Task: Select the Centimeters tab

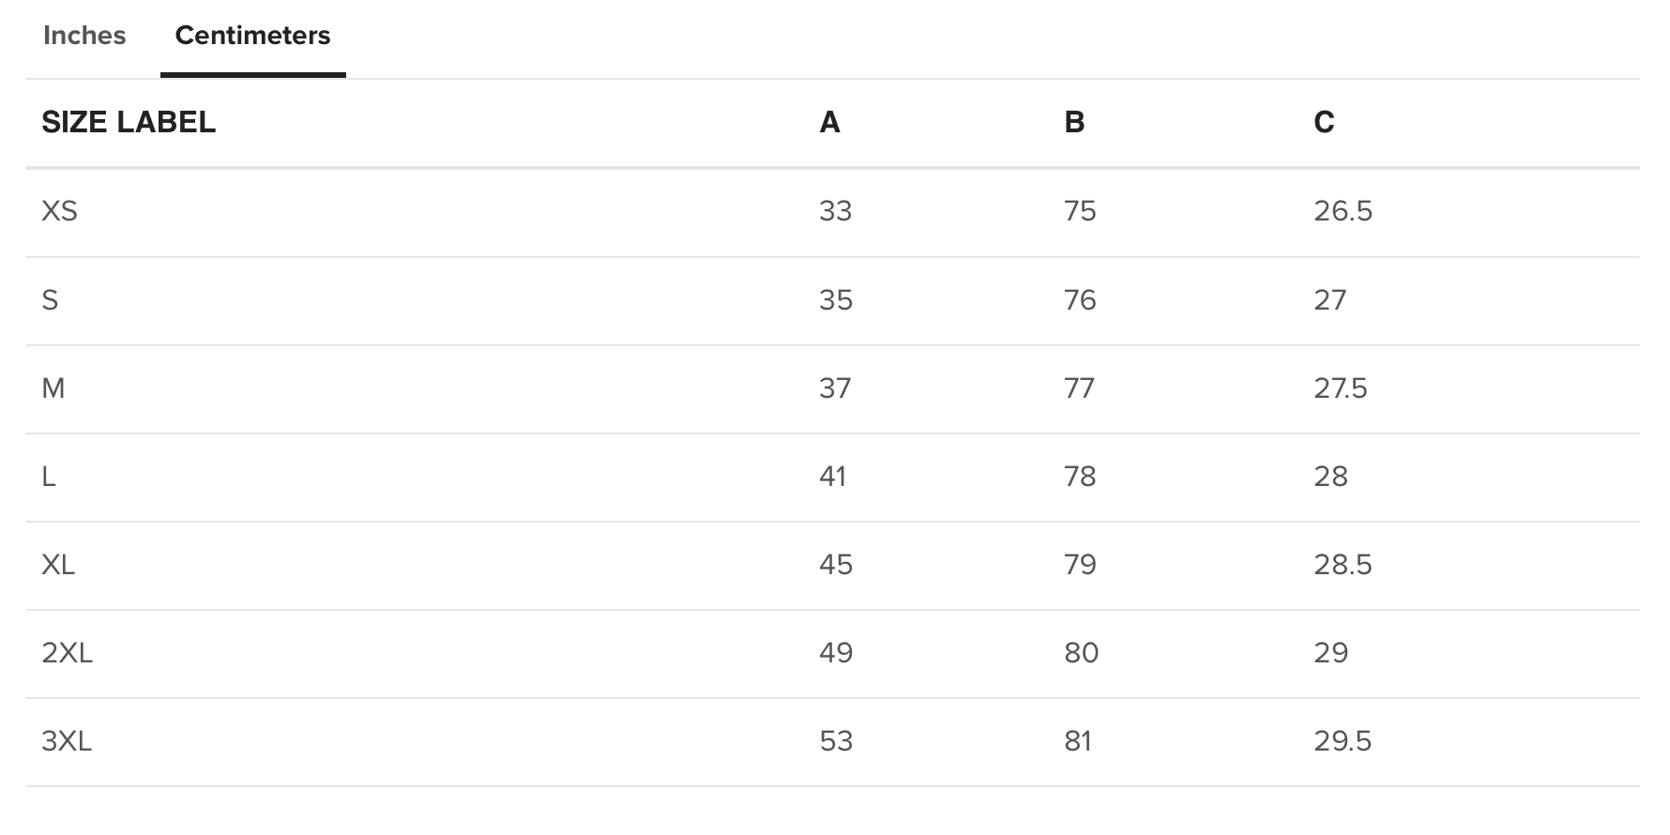Action: (x=253, y=36)
